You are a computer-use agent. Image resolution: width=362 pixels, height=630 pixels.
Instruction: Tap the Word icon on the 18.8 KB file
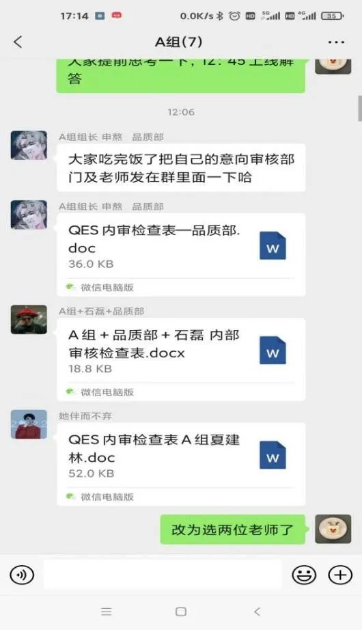click(273, 351)
